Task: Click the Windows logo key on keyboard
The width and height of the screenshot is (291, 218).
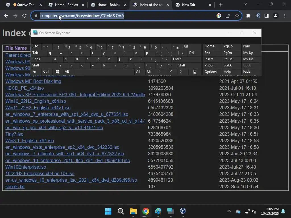Action: [x=57, y=72]
